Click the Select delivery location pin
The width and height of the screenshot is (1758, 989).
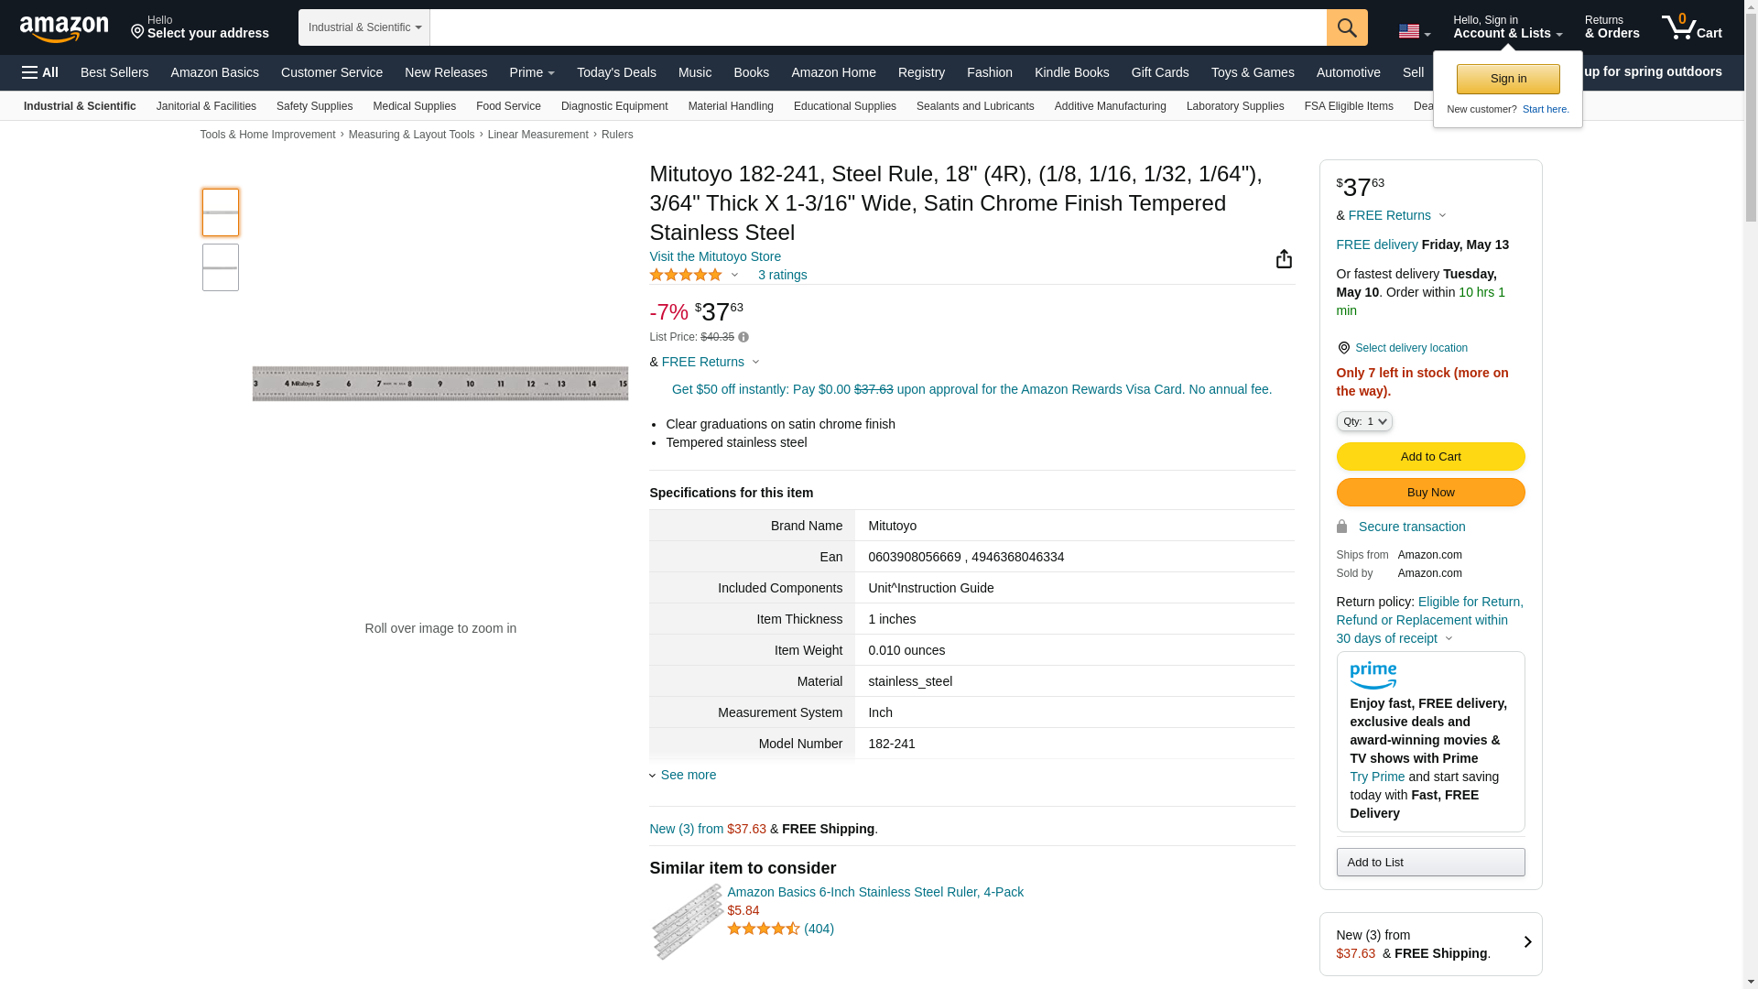pos(1343,348)
